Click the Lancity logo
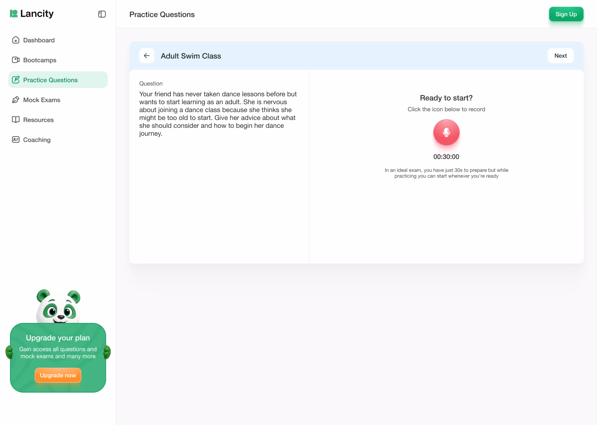Viewport: 597px width, 425px height. tap(32, 14)
